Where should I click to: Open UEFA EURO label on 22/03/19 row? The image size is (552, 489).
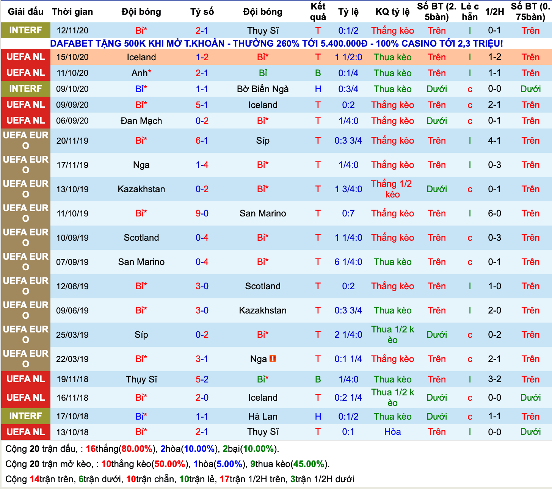coord(25,359)
